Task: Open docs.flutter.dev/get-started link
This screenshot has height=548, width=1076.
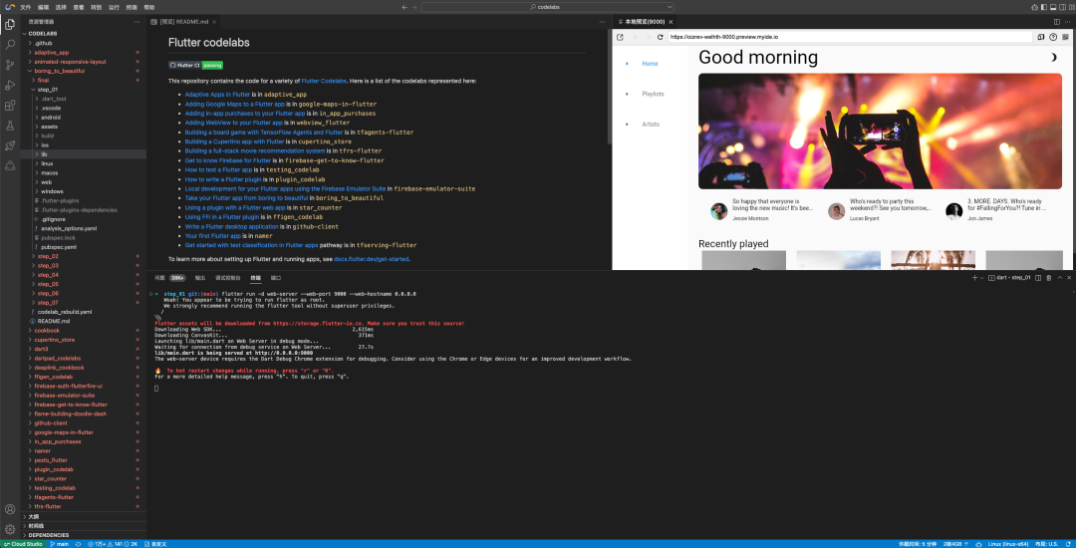Action: coord(372,259)
